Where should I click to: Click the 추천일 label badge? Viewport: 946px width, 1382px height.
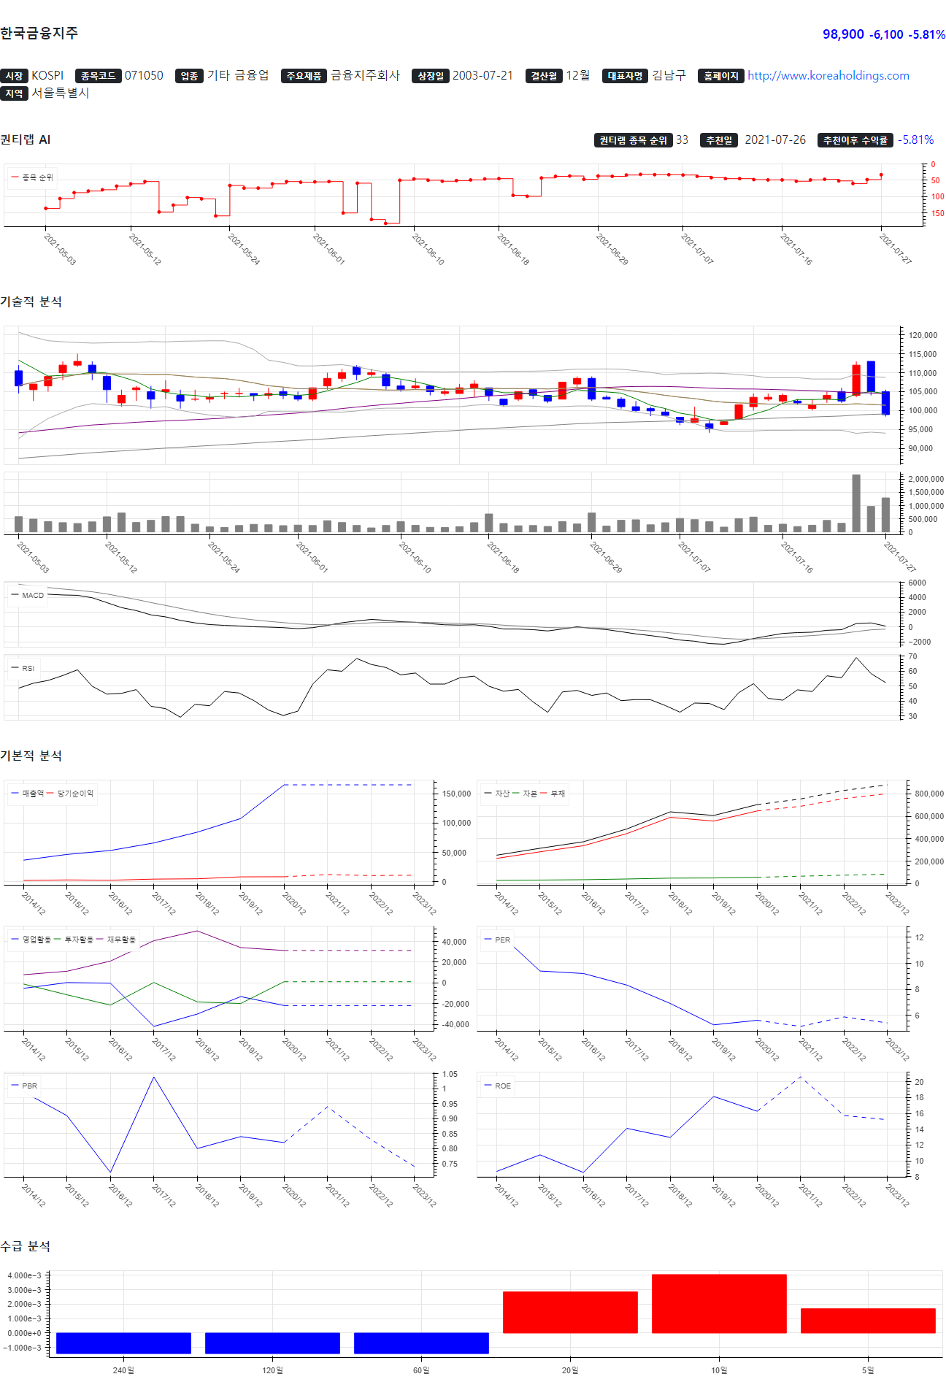point(719,140)
